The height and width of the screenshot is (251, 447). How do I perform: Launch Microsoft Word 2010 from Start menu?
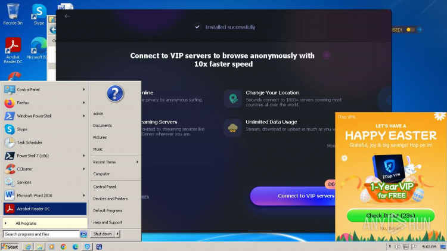[x=45, y=196]
